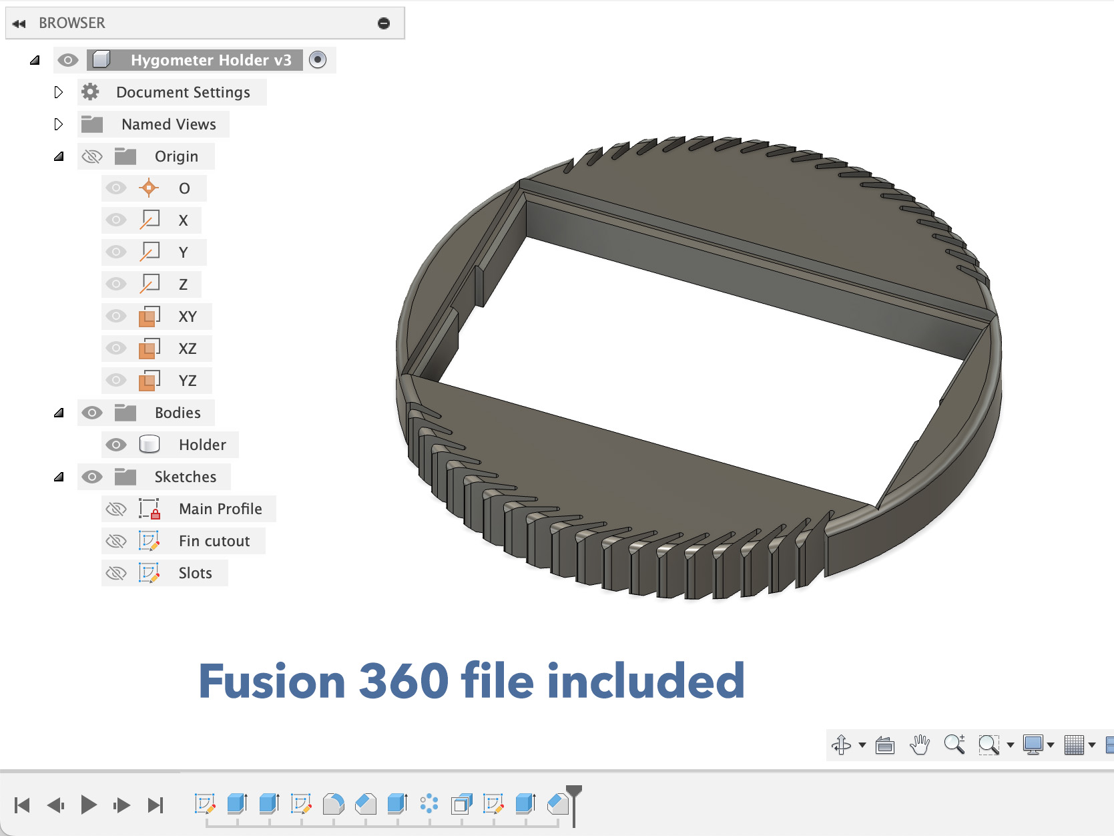
Task: Collapse the Origin folder
Action: pos(59,156)
